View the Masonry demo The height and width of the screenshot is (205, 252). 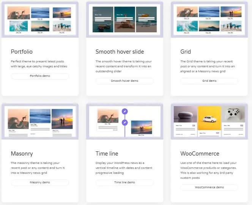point(40,183)
